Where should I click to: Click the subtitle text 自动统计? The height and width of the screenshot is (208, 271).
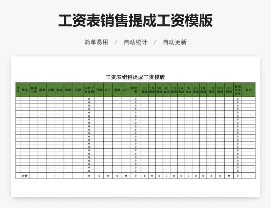135,42
